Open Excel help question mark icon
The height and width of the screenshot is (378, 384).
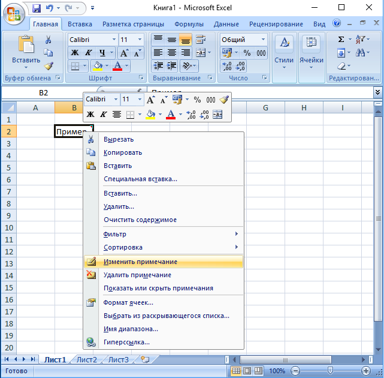pyautogui.click(x=337, y=23)
